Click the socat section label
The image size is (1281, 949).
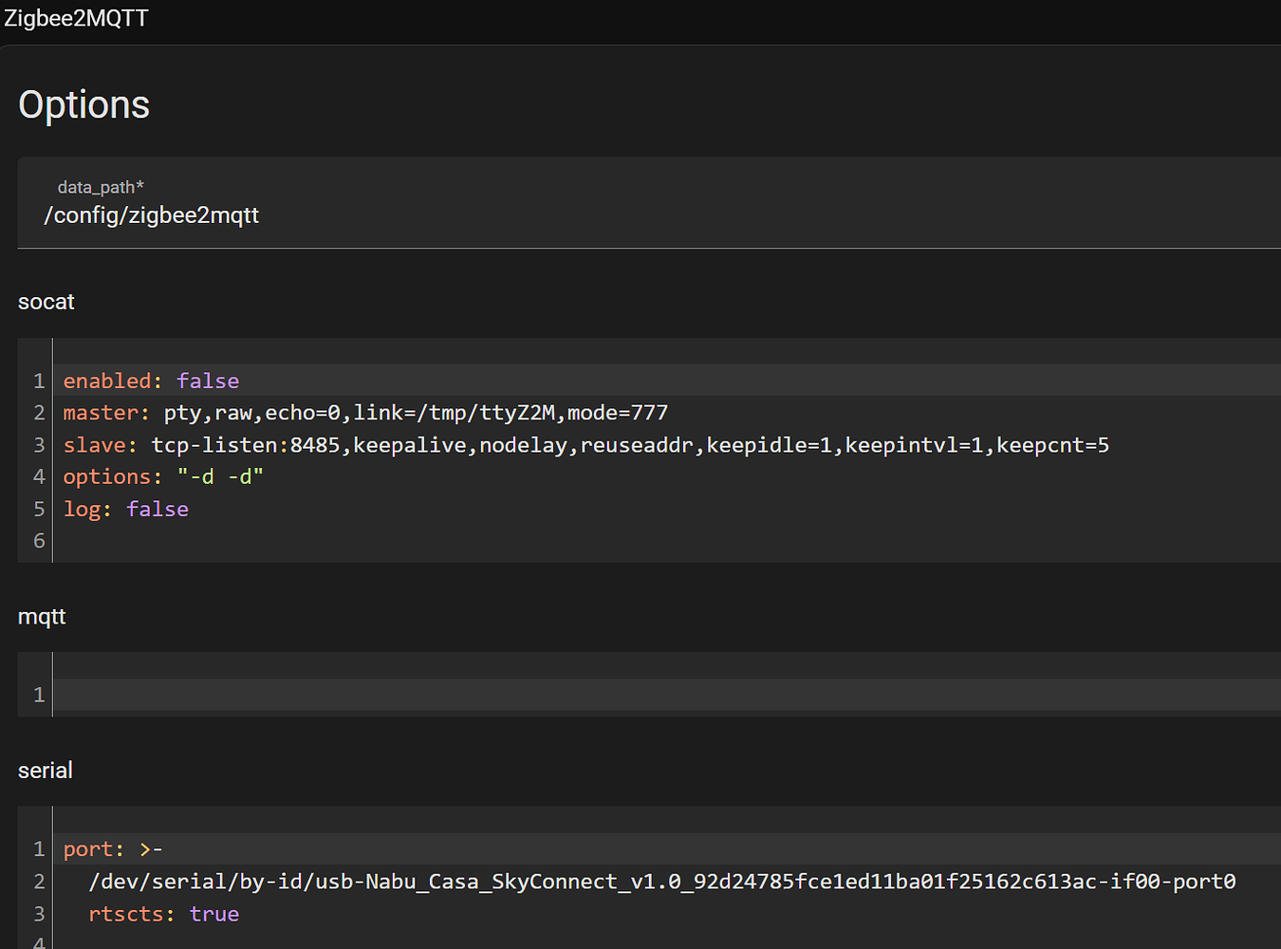(46, 302)
